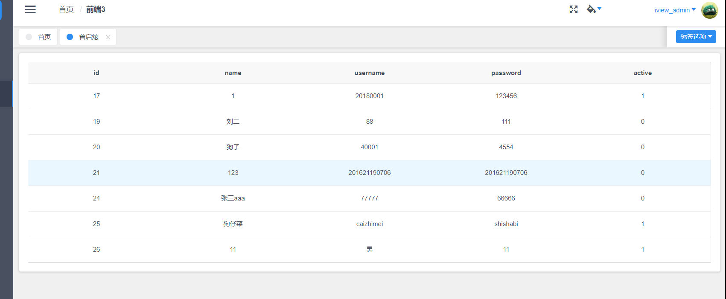Click the username column header
This screenshot has width=726, height=299.
pos(369,73)
